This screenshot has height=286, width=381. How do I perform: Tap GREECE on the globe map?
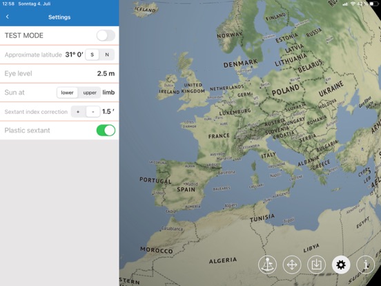(x=321, y=165)
